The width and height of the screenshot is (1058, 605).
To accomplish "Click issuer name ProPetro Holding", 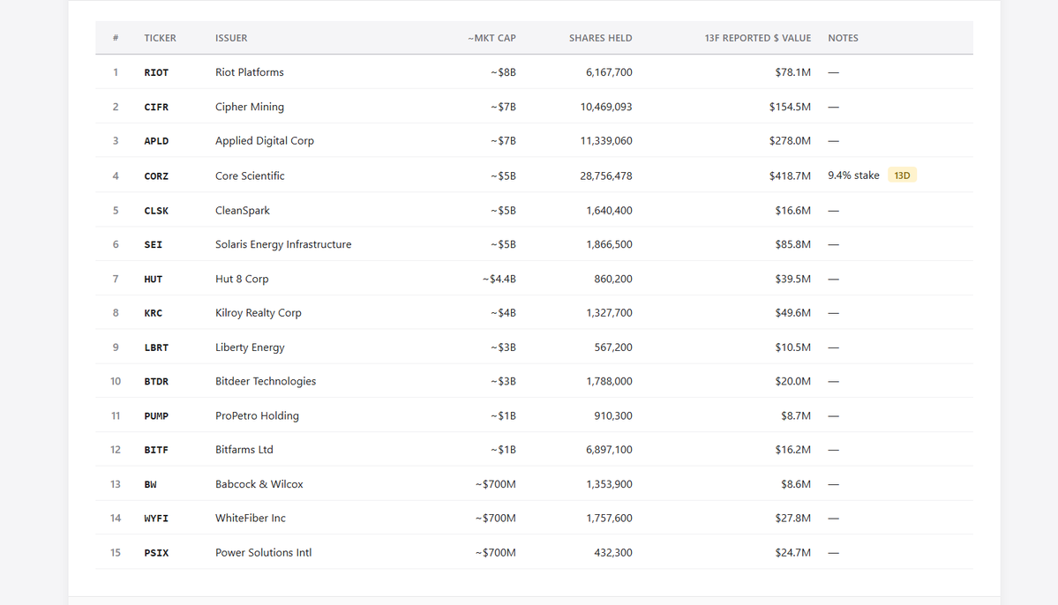I will click(257, 415).
